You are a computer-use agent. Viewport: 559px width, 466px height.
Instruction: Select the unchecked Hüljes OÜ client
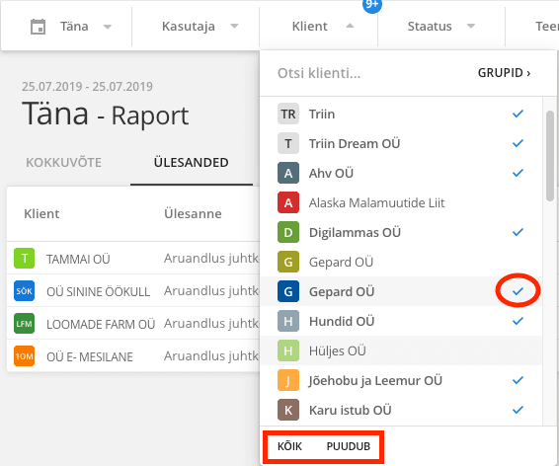tap(401, 350)
